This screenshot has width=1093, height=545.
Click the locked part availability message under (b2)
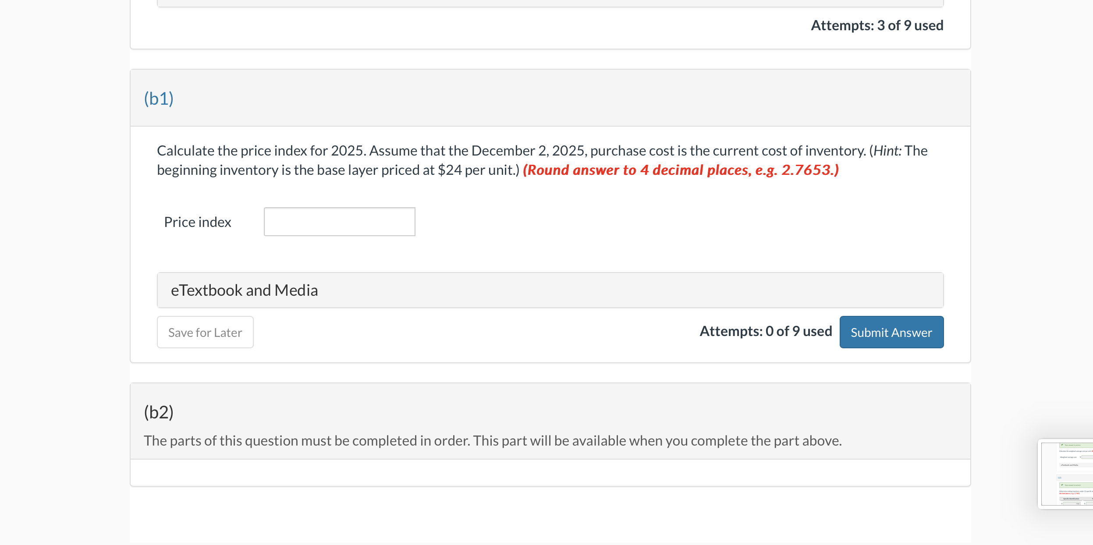point(493,441)
